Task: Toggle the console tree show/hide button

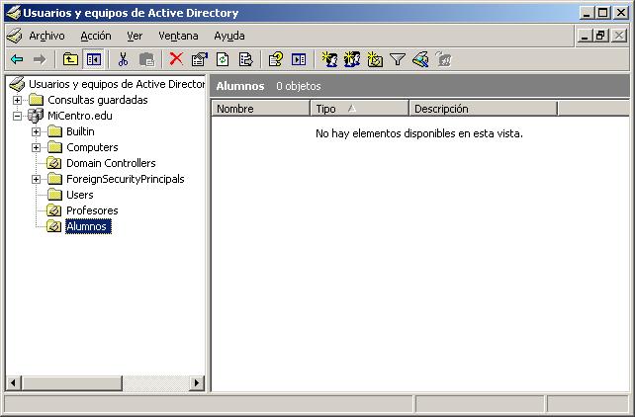Action: tap(93, 59)
